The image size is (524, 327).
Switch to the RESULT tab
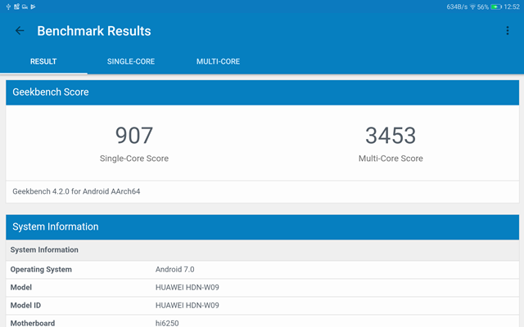[43, 61]
